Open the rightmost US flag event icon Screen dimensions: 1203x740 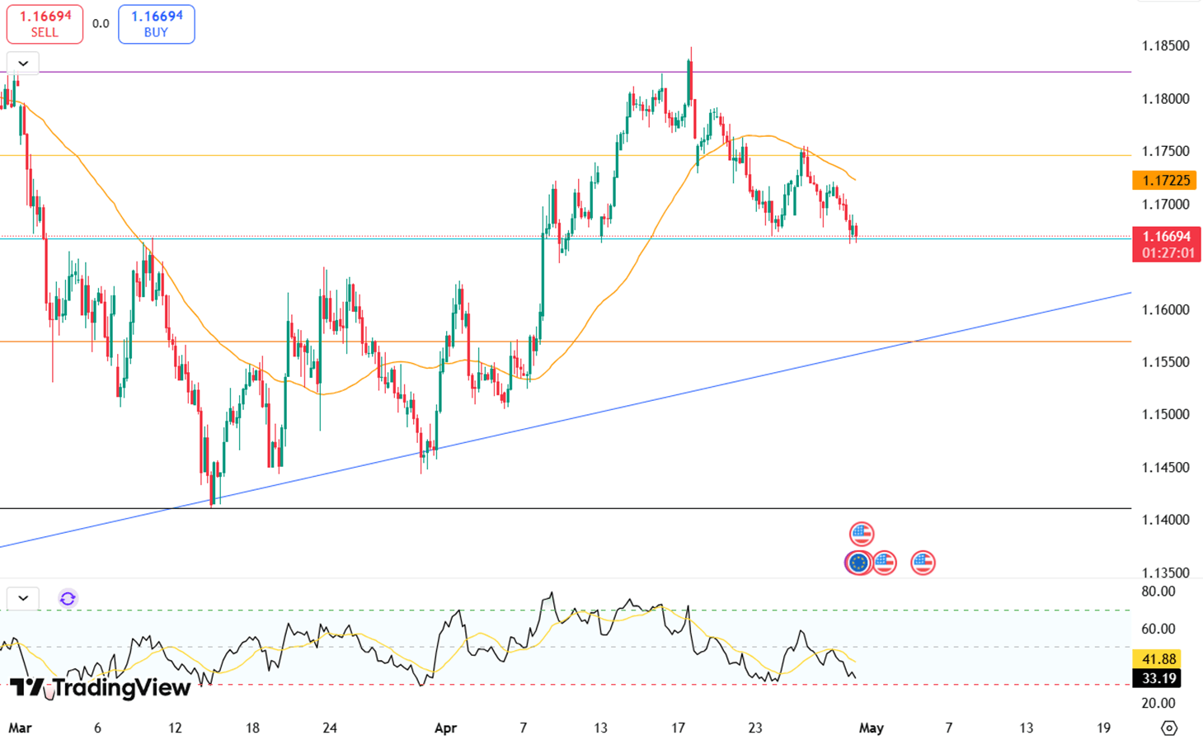pos(923,563)
